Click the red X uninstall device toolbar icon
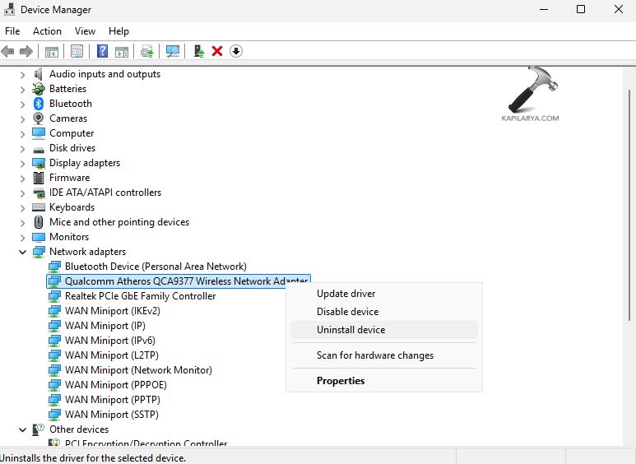 (217, 51)
